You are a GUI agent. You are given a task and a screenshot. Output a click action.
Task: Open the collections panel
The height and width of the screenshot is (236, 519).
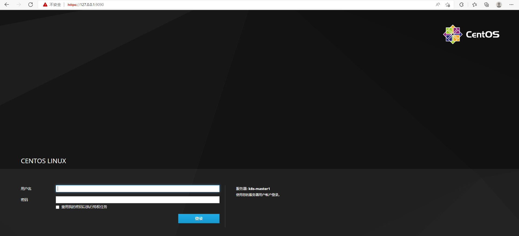tap(487, 5)
